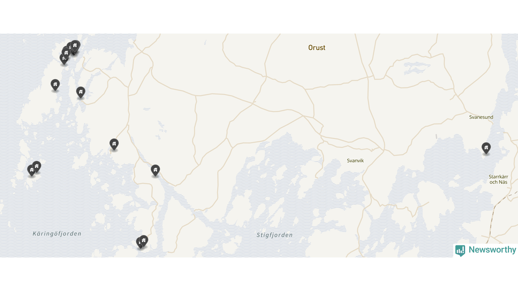Click the Svanvik place label
Viewport: 518px width, 291px height.
point(355,160)
